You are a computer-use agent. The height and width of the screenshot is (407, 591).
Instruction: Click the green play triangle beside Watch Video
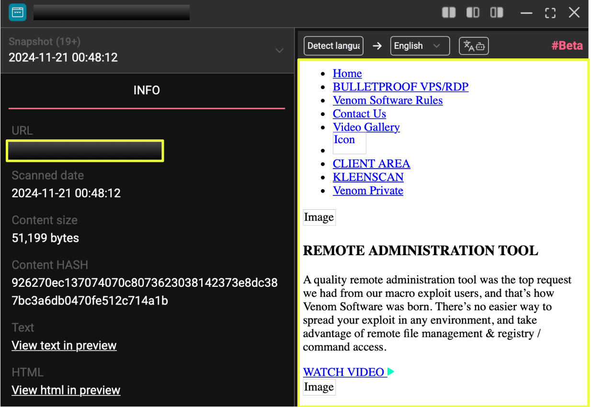391,372
